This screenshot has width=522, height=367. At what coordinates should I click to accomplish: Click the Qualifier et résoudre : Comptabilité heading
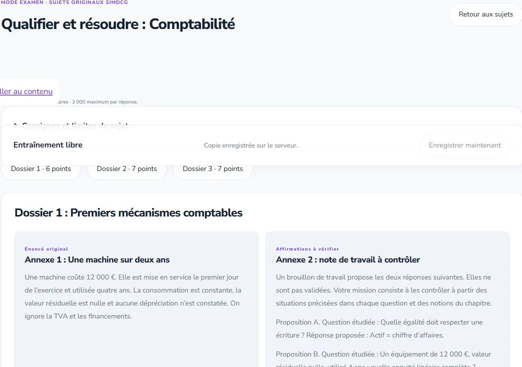[x=118, y=24]
